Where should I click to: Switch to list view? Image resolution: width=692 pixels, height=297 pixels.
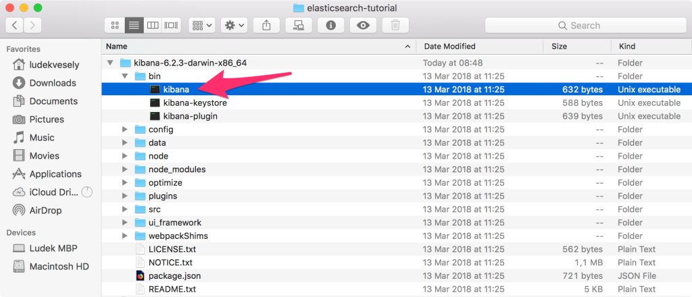pyautogui.click(x=134, y=25)
